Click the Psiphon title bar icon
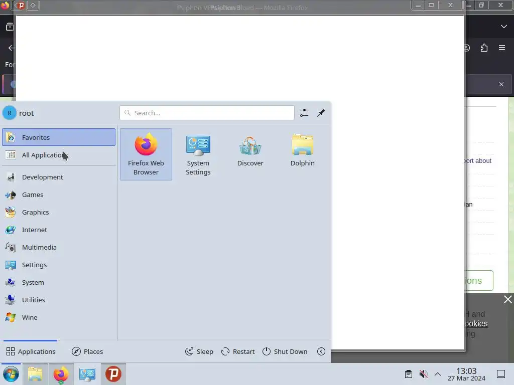 point(21,5)
